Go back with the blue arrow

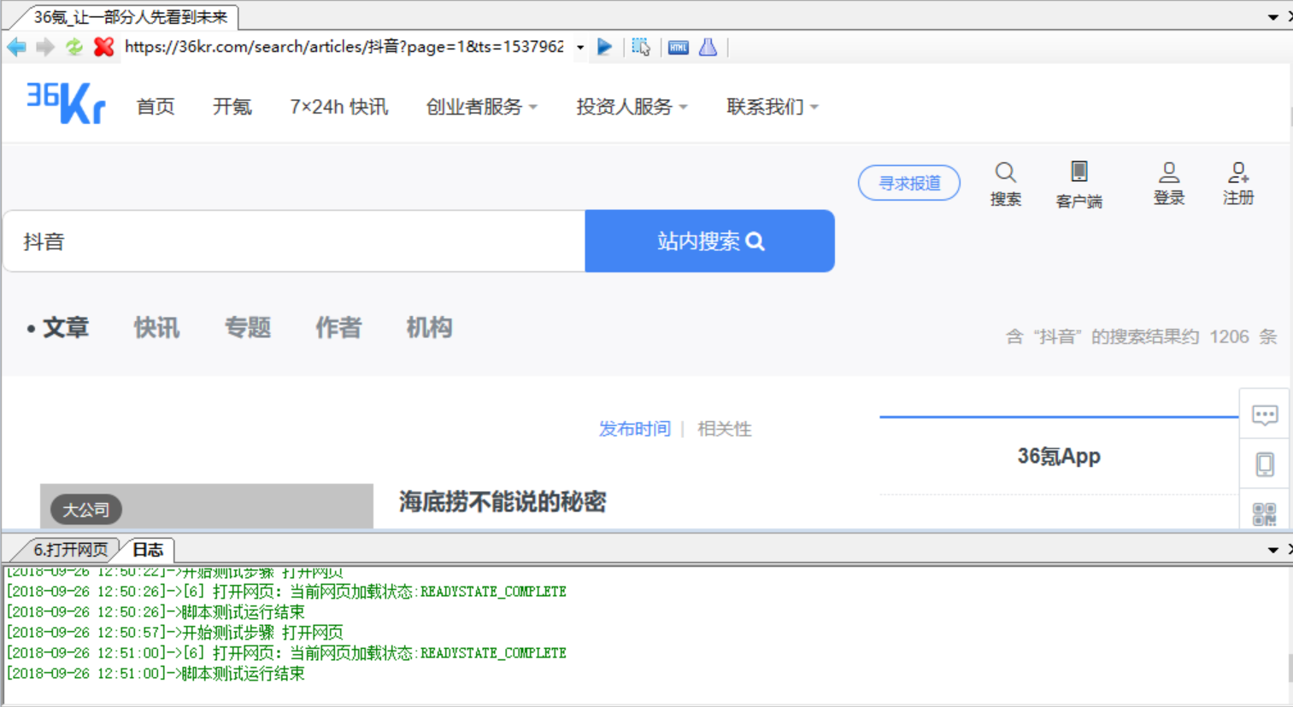(16, 47)
